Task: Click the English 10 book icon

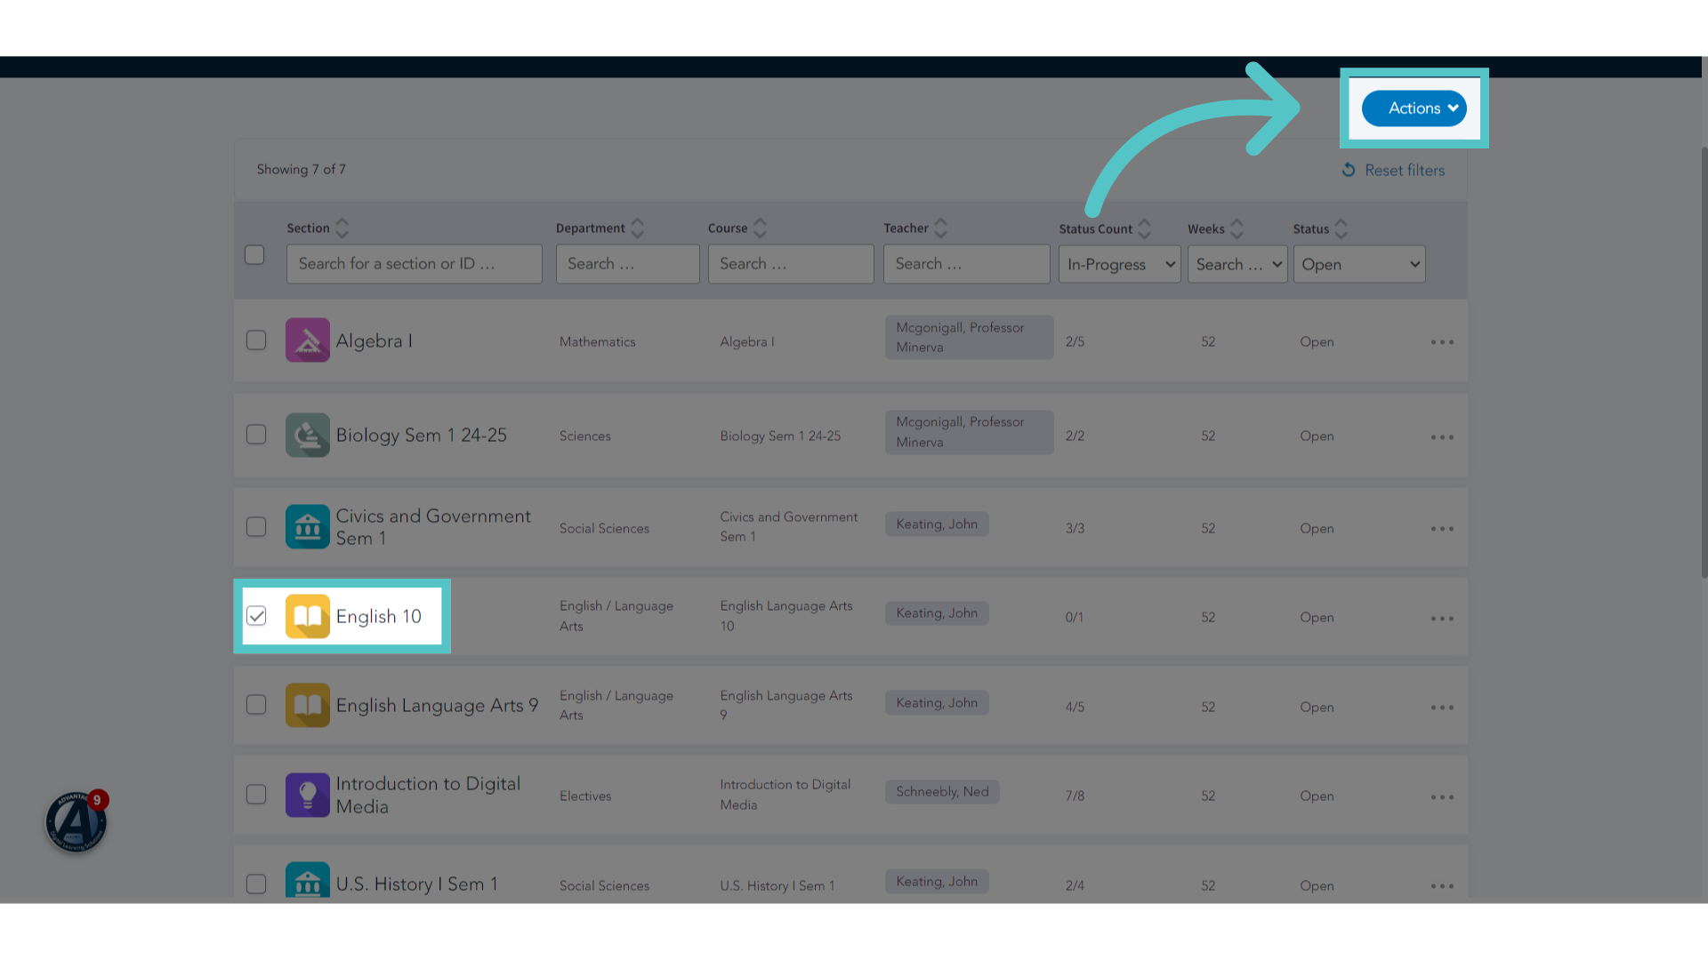Action: [308, 616]
